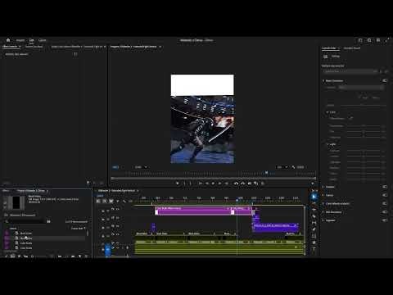Toggle Snap in timeline
This screenshot has width=393, height=295.
point(105,201)
